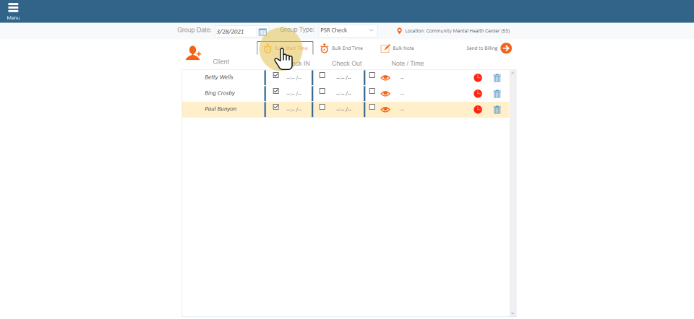Click the red clock icon for Betty Wells
Screen dimensions: 694x319
478,77
